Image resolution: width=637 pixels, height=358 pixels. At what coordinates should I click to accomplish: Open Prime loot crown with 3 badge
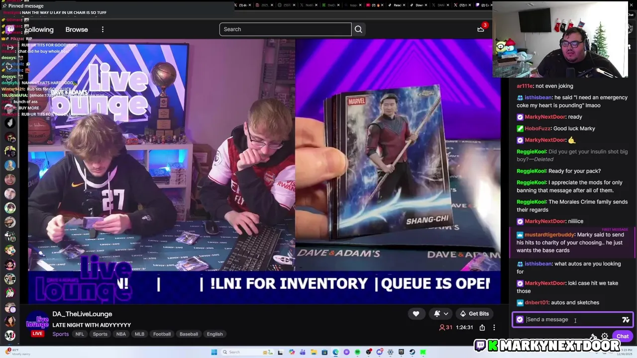481,28
